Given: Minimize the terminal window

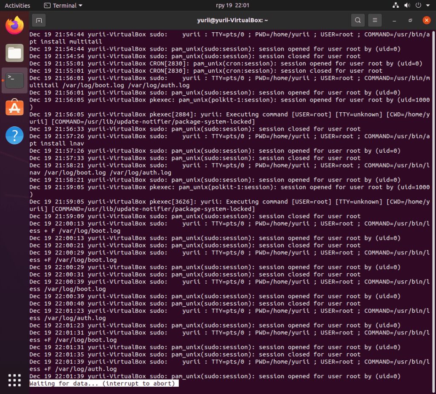Looking at the screenshot, I should [395, 20].
